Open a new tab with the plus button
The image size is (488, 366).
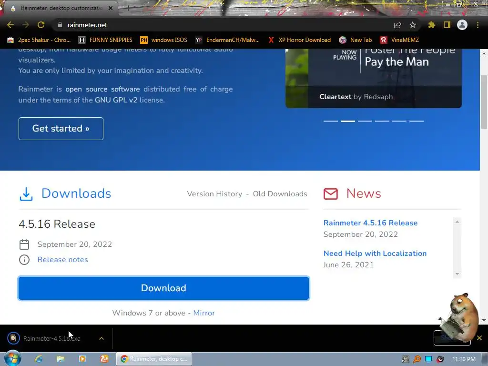coord(128,9)
